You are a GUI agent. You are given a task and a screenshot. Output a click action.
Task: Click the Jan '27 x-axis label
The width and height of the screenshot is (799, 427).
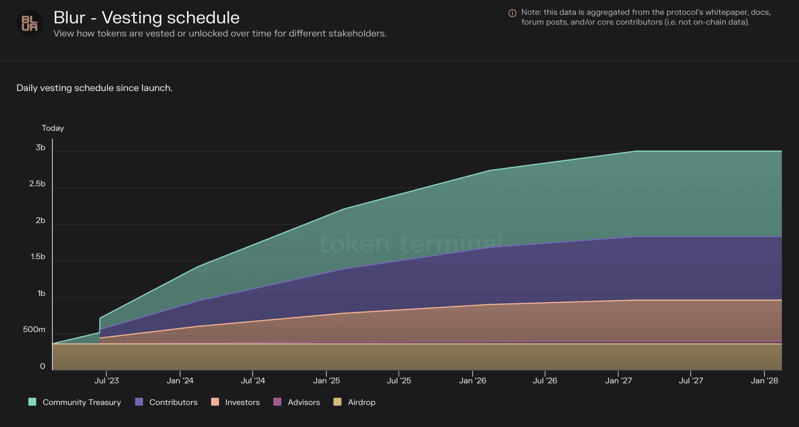[619, 381]
